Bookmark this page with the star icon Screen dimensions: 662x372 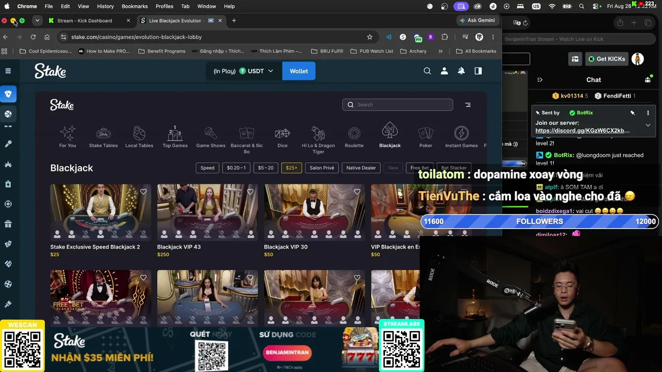point(370,37)
